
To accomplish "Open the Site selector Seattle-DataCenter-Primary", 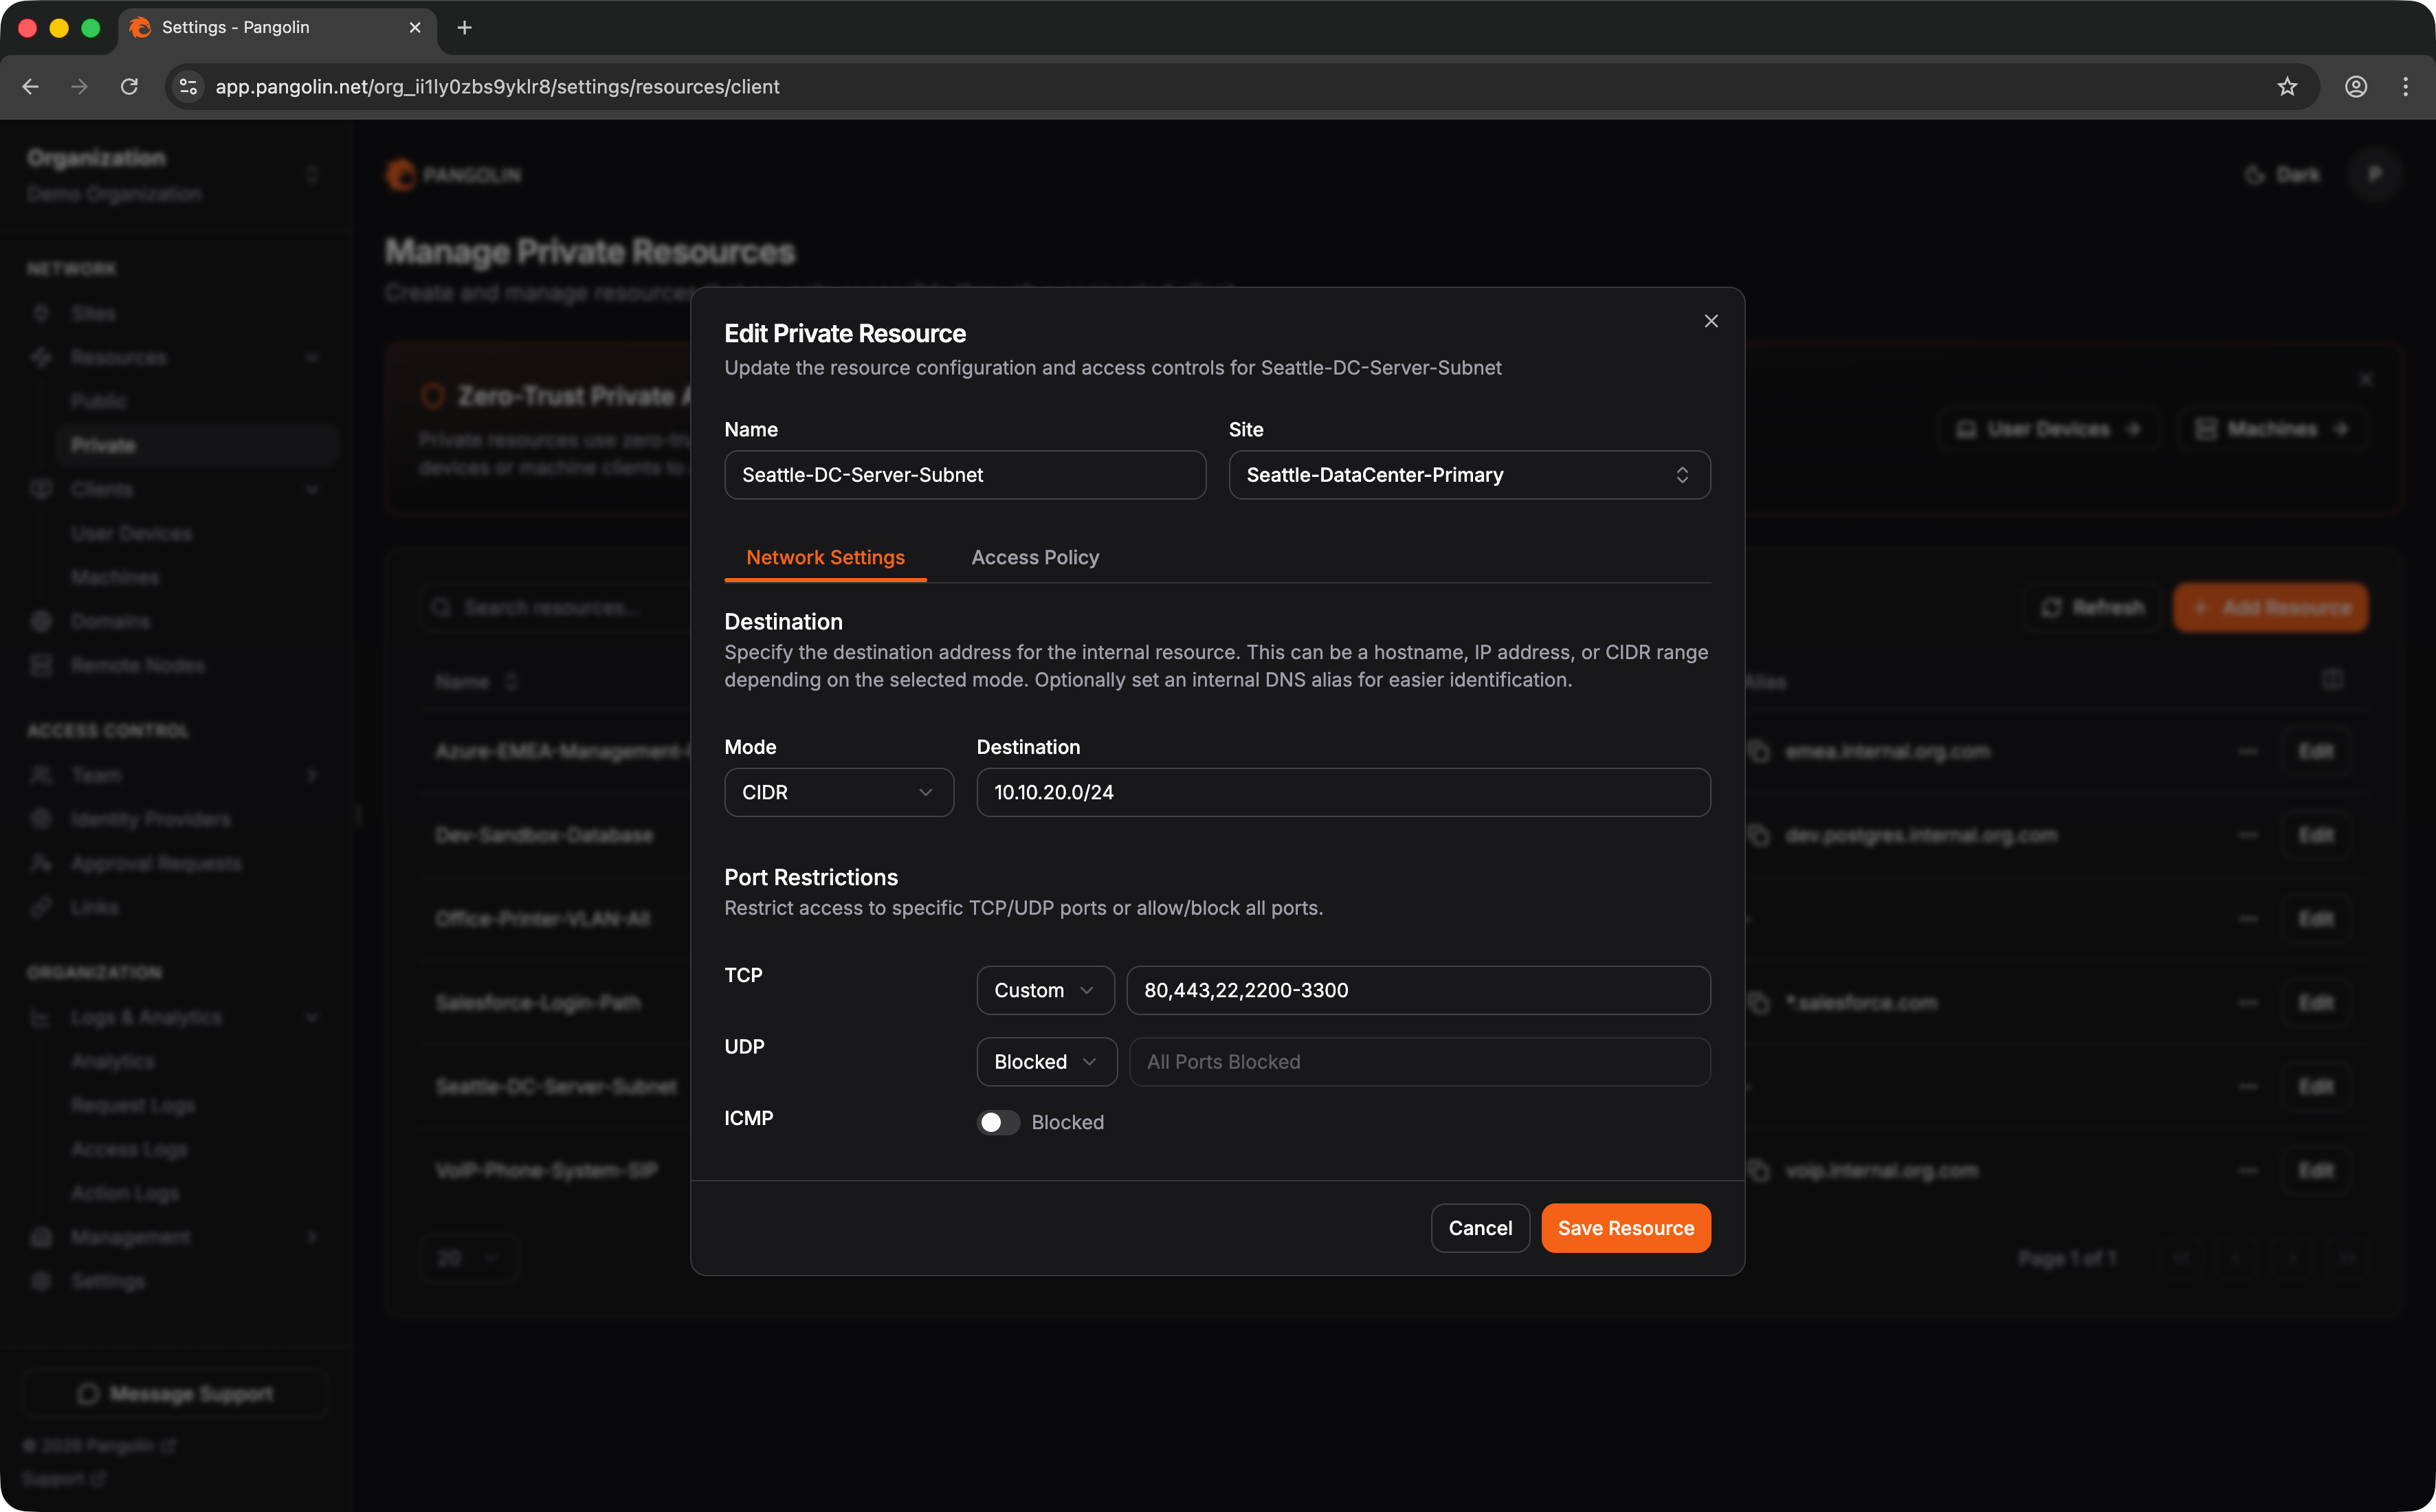I will 1468,475.
